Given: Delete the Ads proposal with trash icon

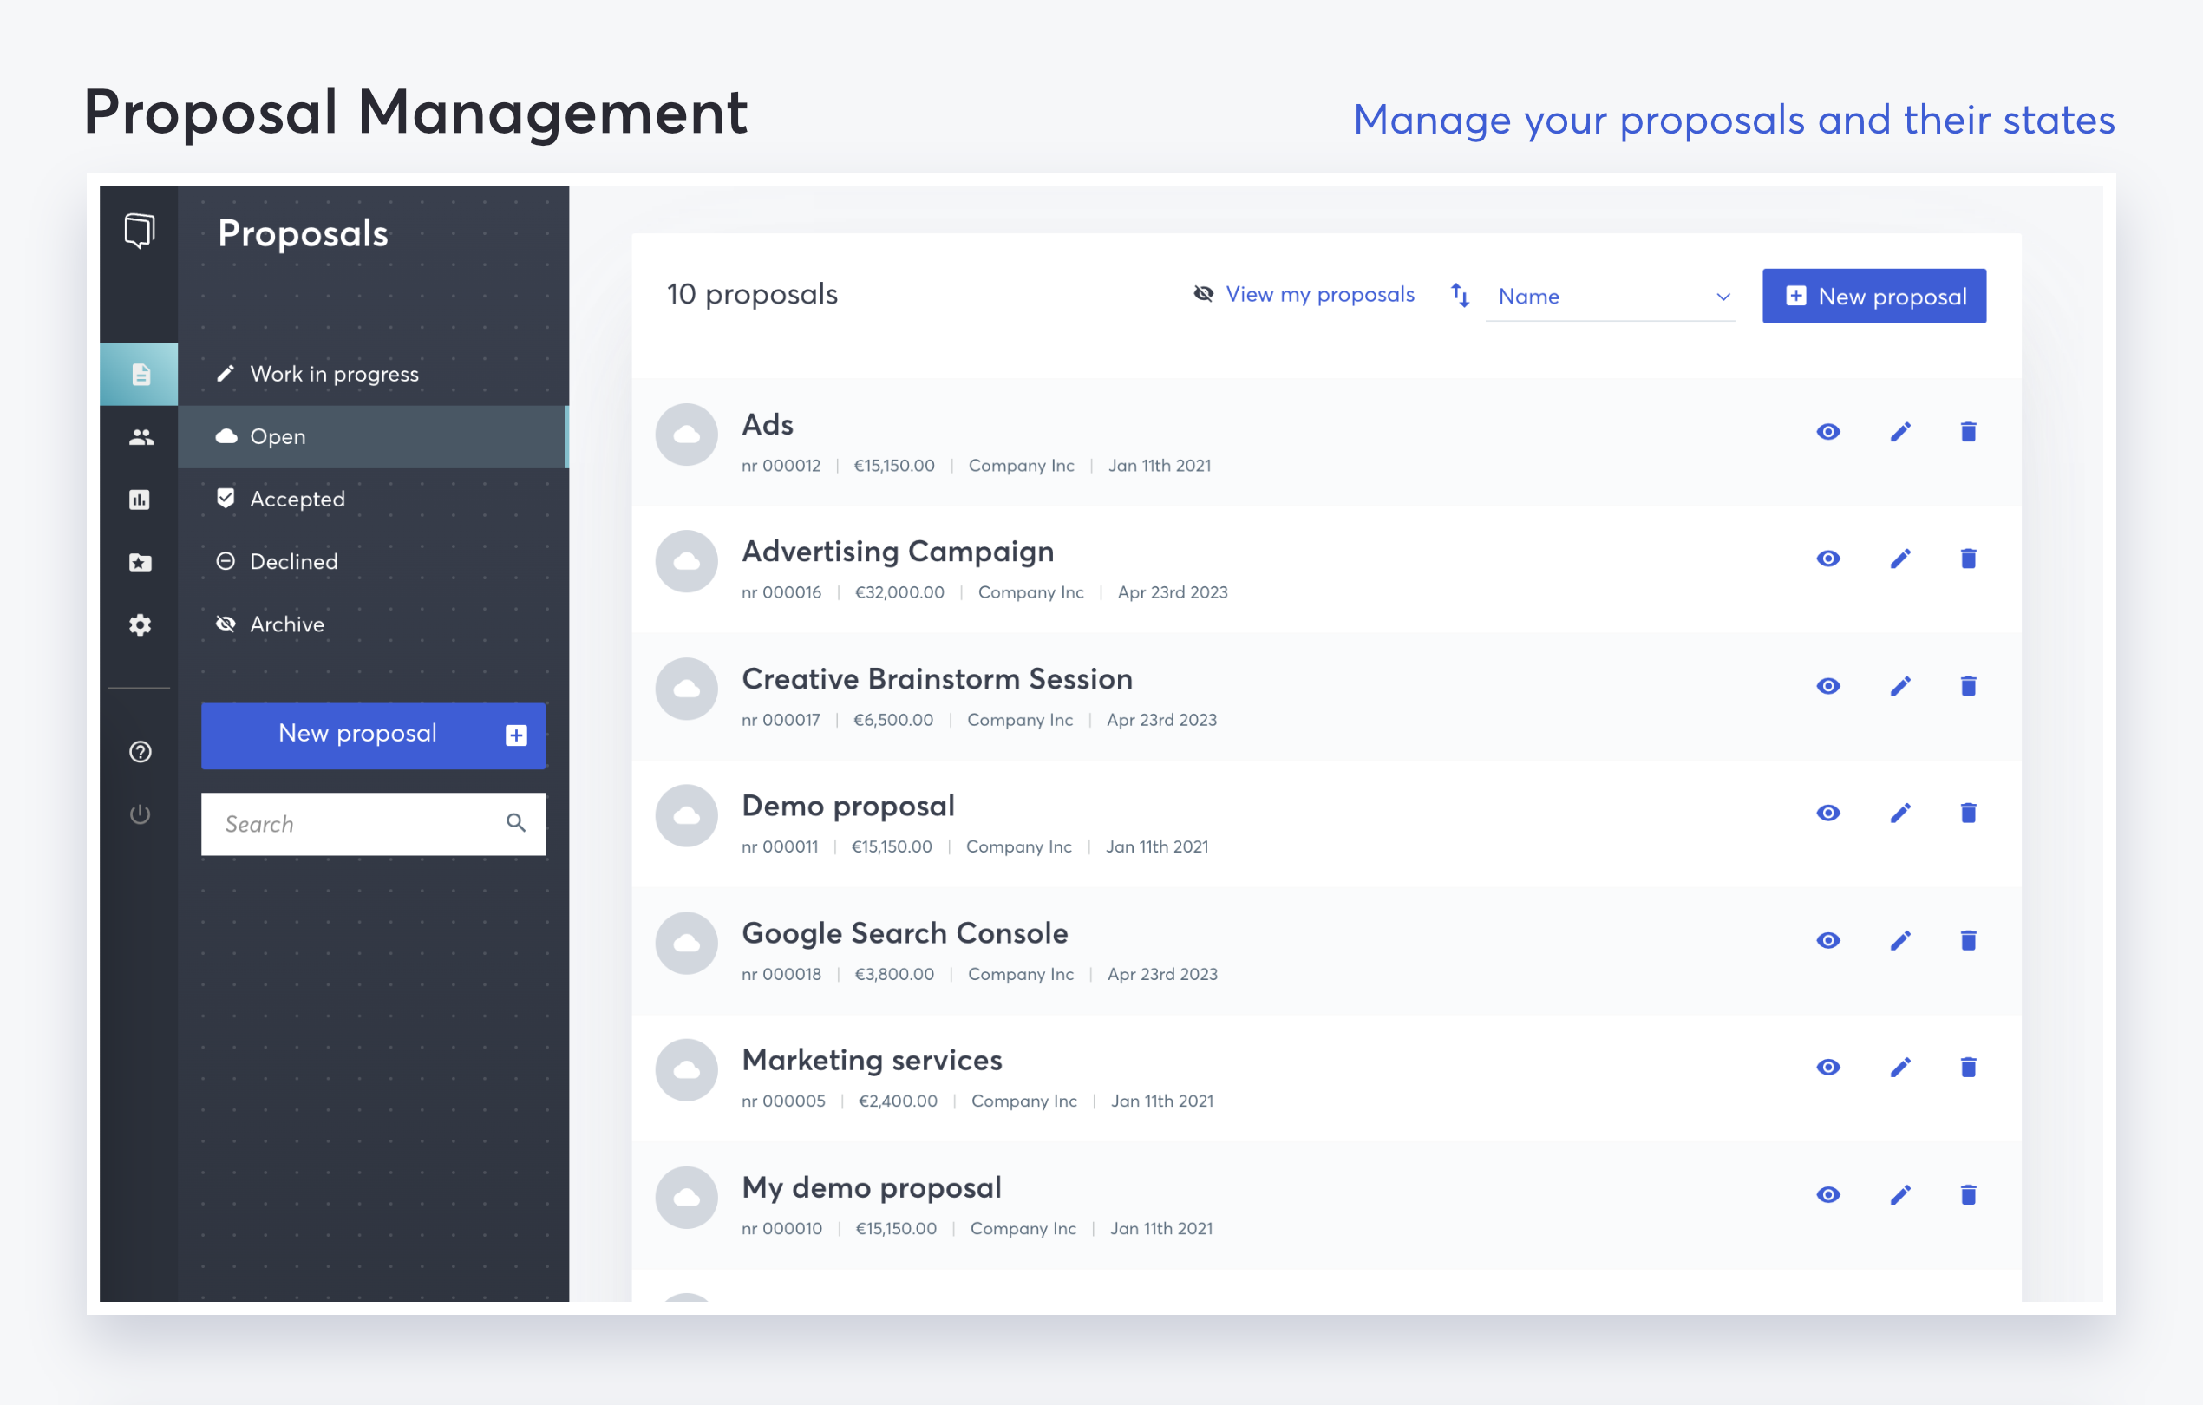Looking at the screenshot, I should coord(1968,432).
